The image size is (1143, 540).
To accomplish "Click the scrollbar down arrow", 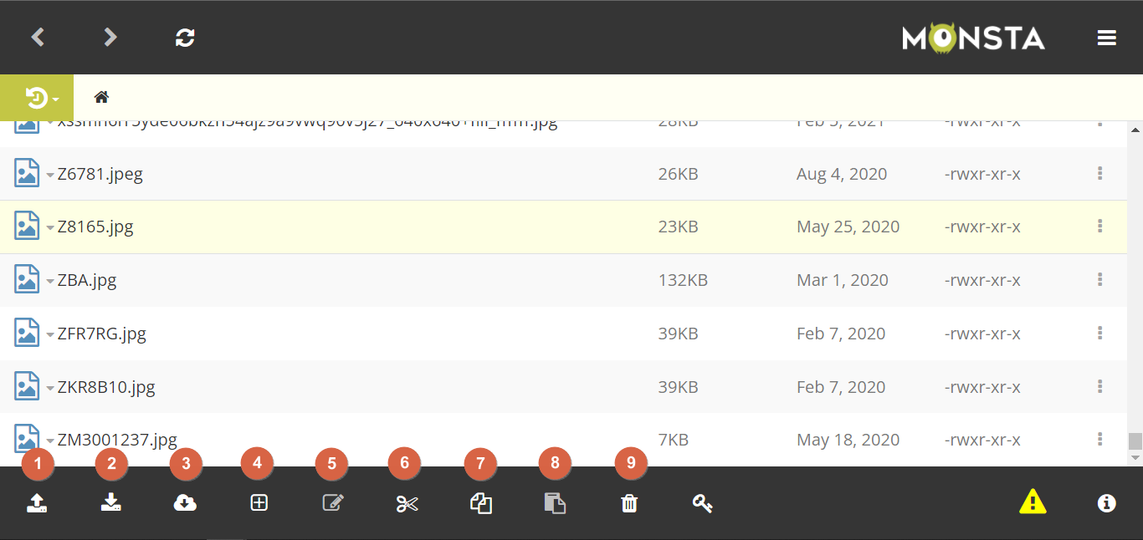I will [1135, 457].
